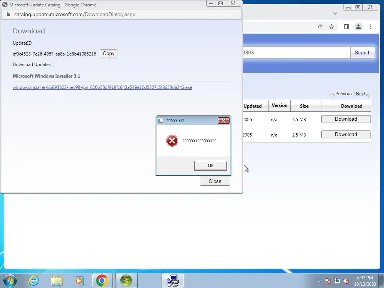Select the DownloadDialog.aspx URL text
The image size is (384, 288).
point(75,15)
